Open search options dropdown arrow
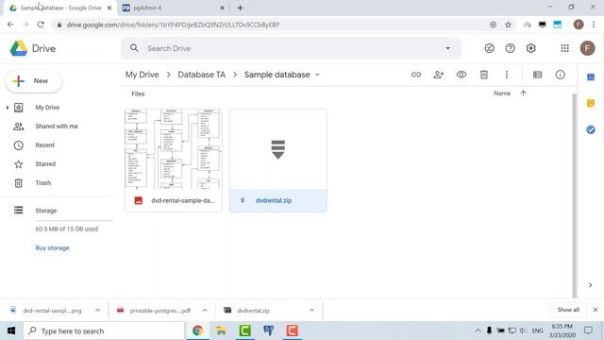The height and width of the screenshot is (340, 604). [x=447, y=48]
